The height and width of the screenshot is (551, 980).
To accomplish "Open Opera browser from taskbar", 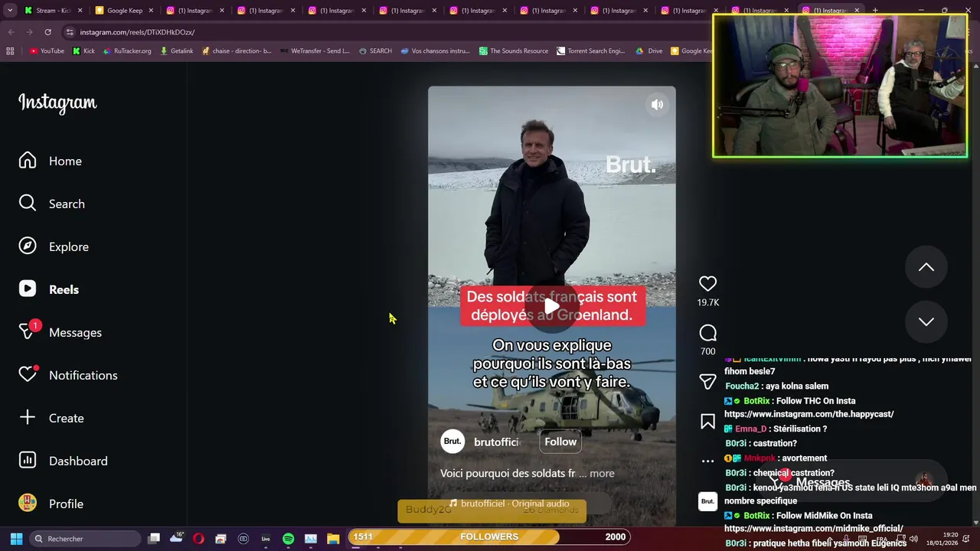I will click(x=198, y=539).
